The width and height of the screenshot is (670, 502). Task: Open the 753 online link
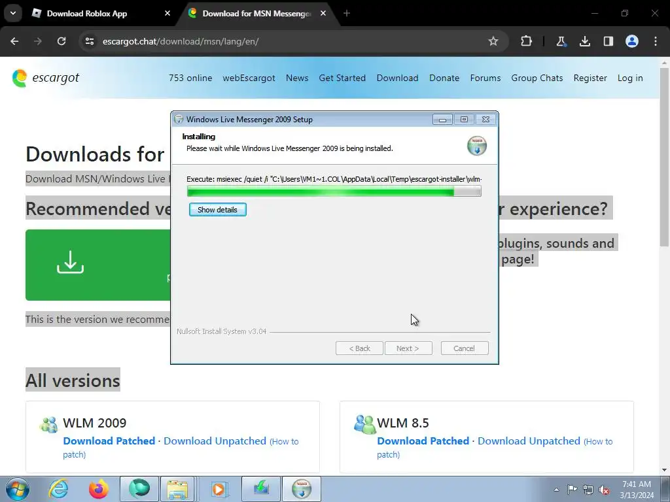190,78
